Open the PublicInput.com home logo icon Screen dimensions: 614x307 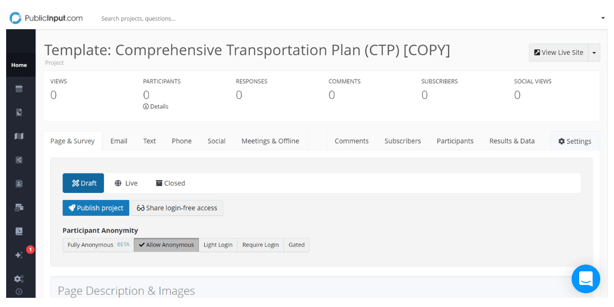[x=15, y=17]
